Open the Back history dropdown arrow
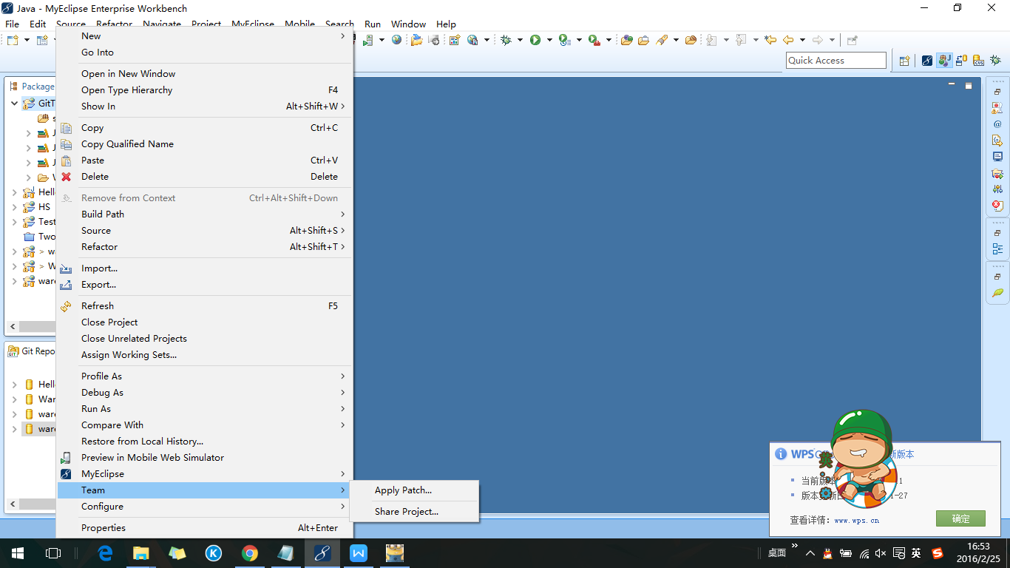Screen dimensions: 1010x568 click(x=802, y=40)
